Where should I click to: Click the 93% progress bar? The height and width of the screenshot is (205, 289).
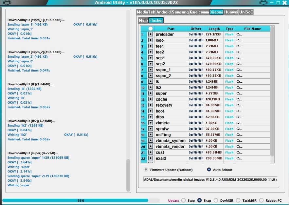81,200
